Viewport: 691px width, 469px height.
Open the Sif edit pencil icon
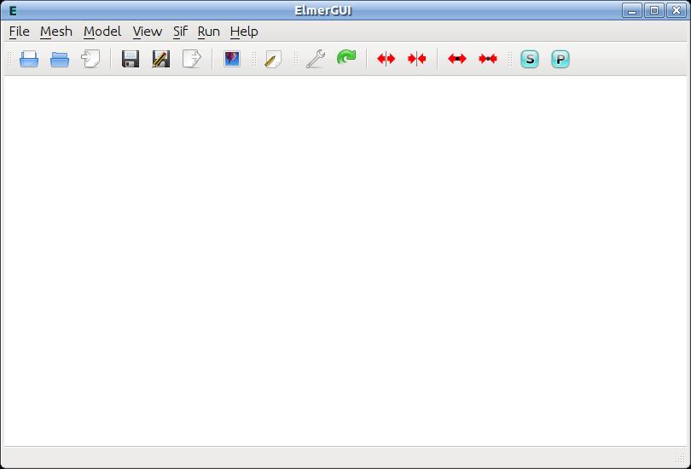pos(273,59)
